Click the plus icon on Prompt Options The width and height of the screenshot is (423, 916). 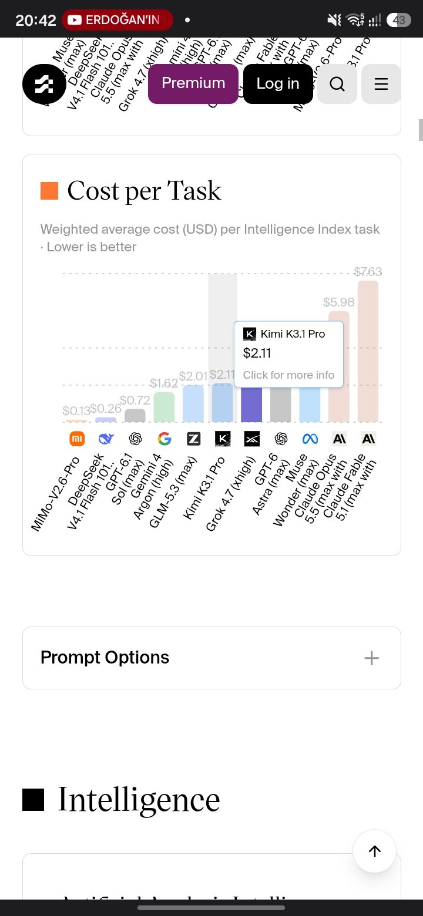pyautogui.click(x=371, y=658)
